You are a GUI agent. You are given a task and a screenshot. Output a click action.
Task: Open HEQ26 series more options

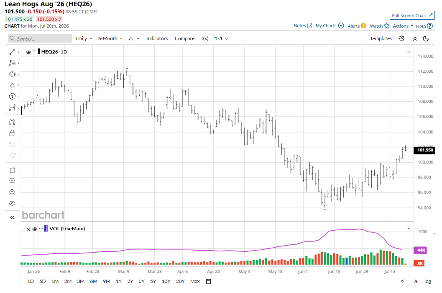point(35,51)
